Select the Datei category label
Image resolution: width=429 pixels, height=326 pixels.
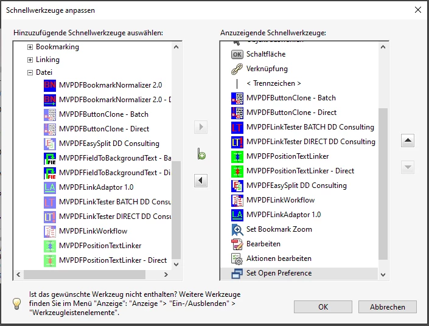(x=44, y=72)
